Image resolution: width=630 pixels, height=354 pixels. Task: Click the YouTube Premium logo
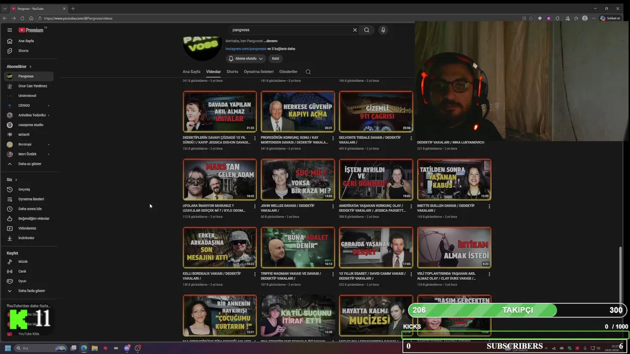click(31, 30)
